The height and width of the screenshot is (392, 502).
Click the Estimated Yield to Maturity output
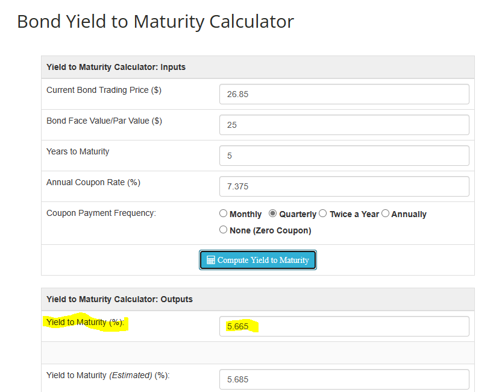click(x=344, y=379)
